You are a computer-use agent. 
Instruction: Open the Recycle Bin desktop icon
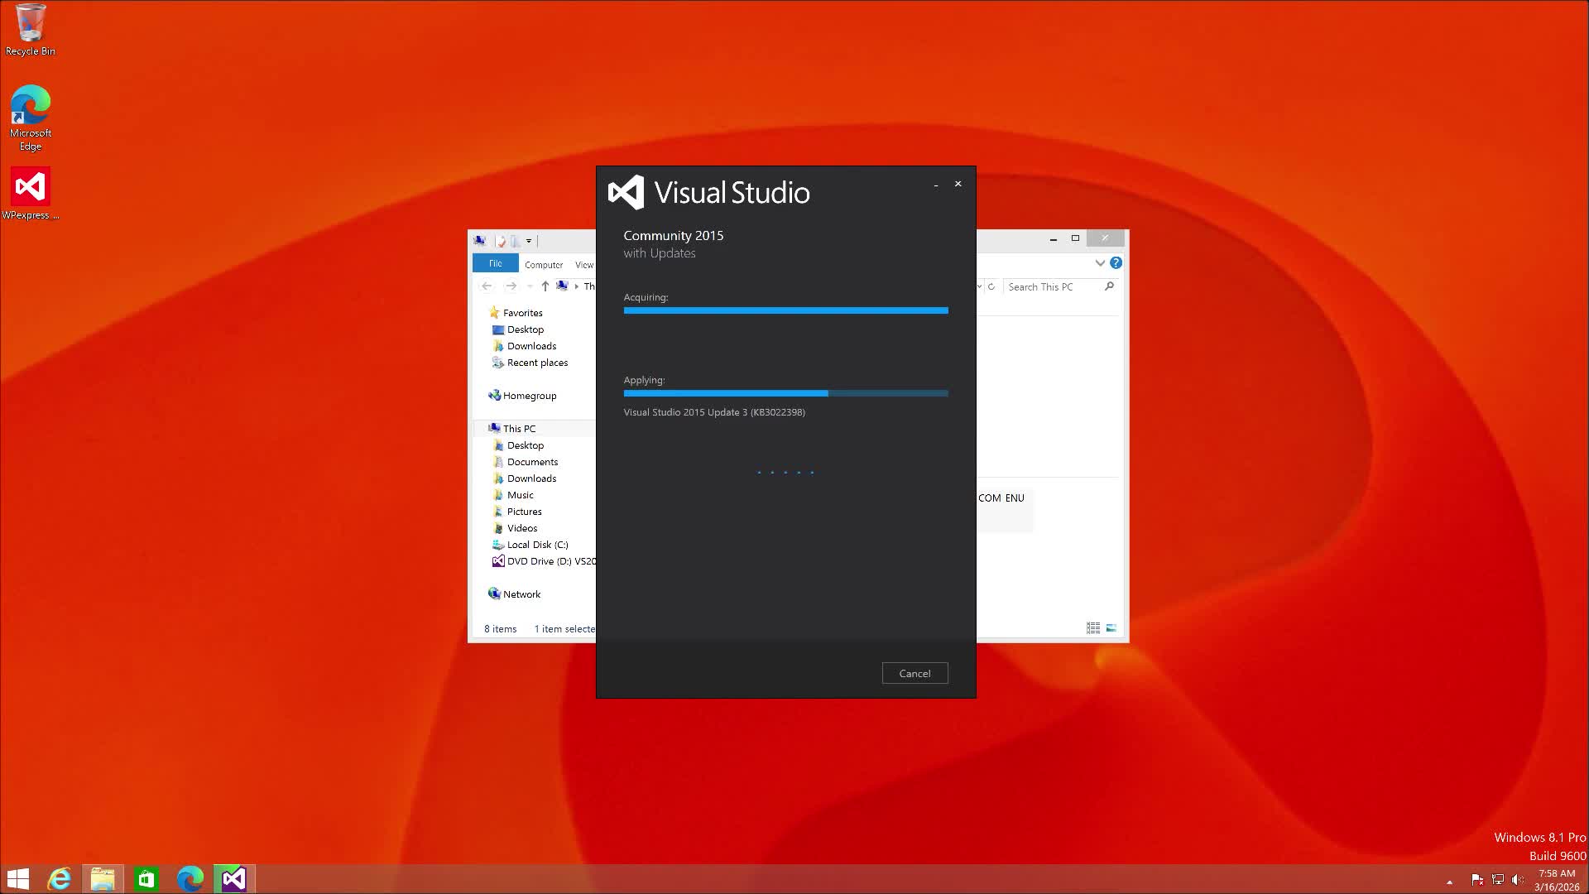click(x=31, y=30)
